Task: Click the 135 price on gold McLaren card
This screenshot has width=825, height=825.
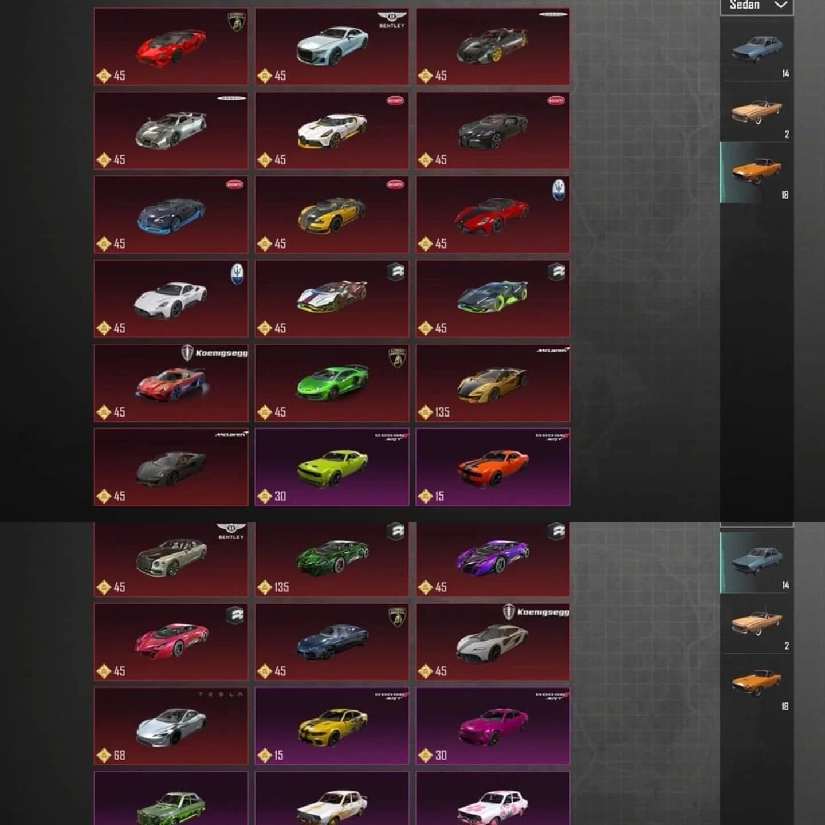Action: coord(442,412)
